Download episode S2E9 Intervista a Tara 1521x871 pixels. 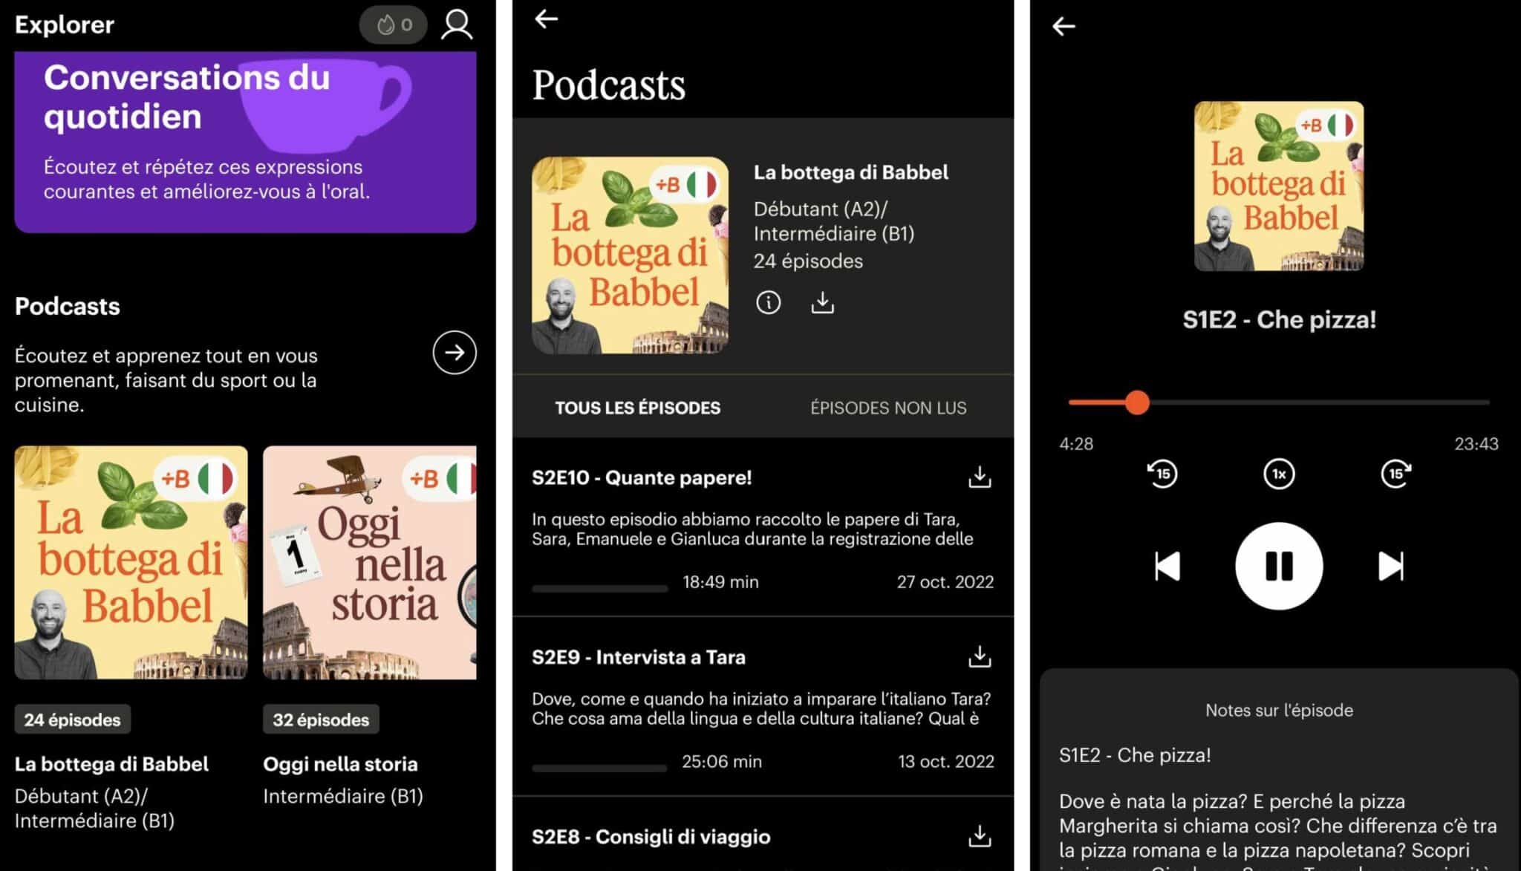(980, 656)
